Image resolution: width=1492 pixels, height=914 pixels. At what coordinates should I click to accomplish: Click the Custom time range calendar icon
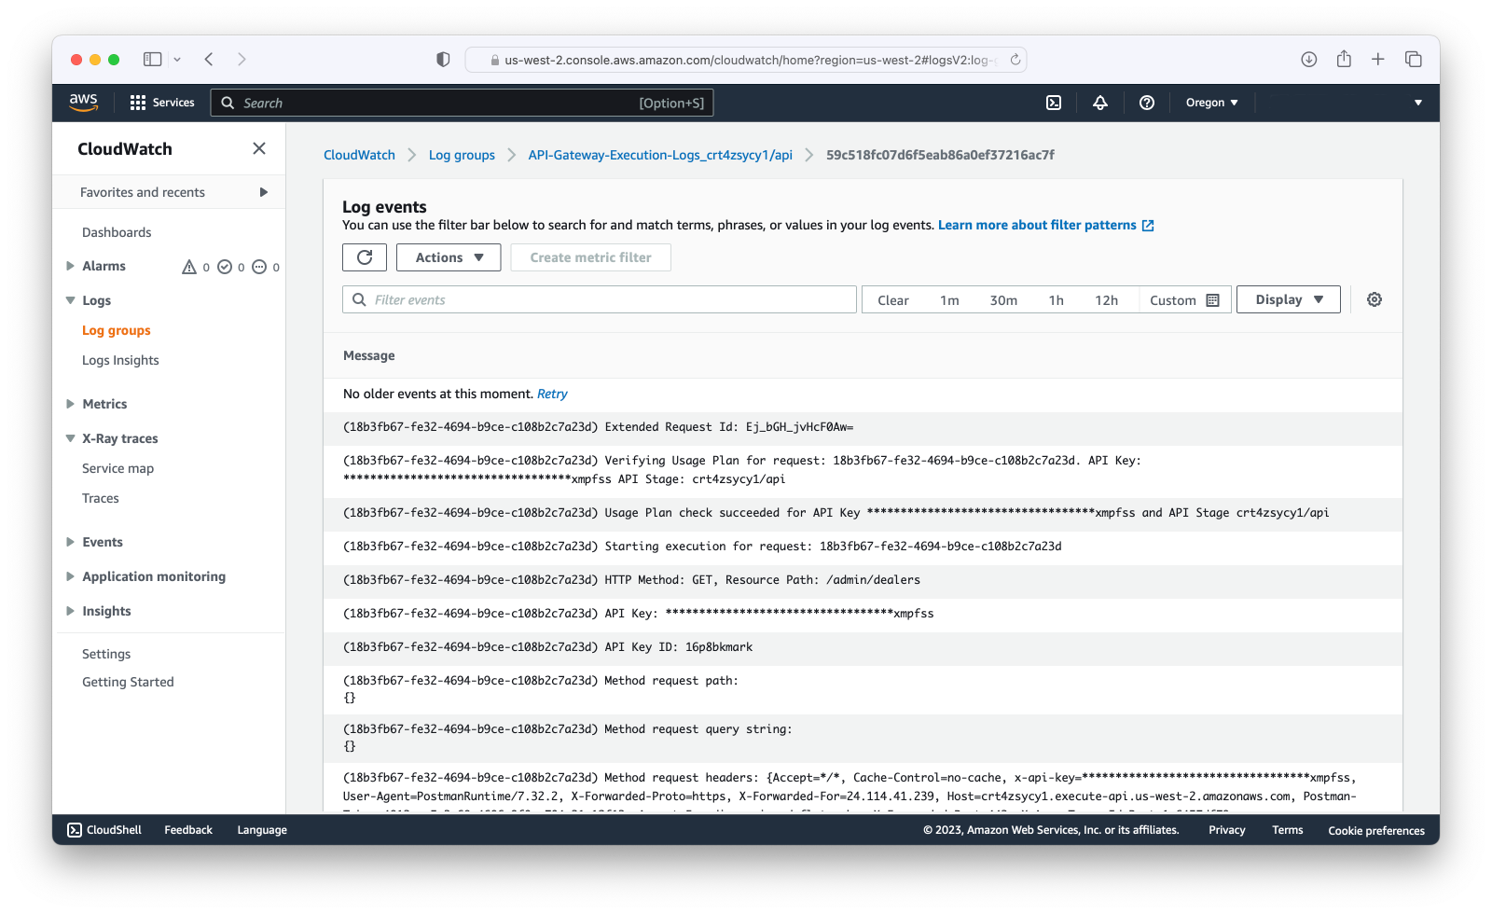(x=1213, y=300)
